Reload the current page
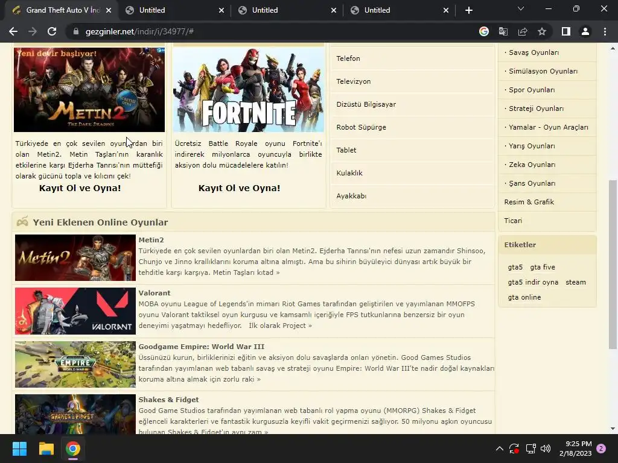This screenshot has width=618, height=463. point(52,31)
